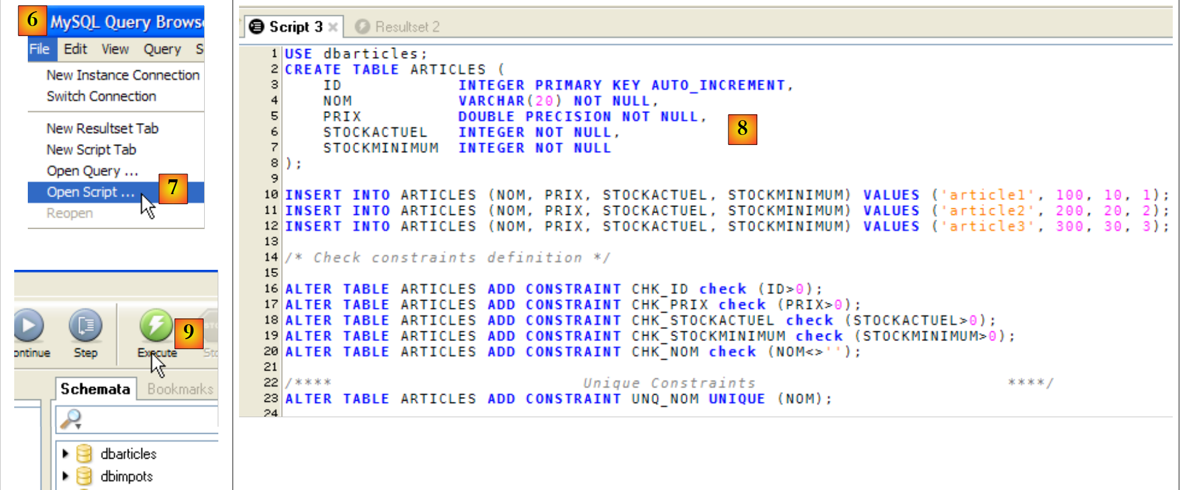Select New Script Tab menu entry

pyautogui.click(x=91, y=150)
